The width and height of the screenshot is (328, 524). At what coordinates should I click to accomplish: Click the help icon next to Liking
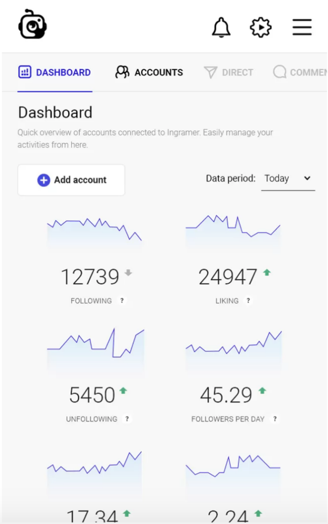248,301
